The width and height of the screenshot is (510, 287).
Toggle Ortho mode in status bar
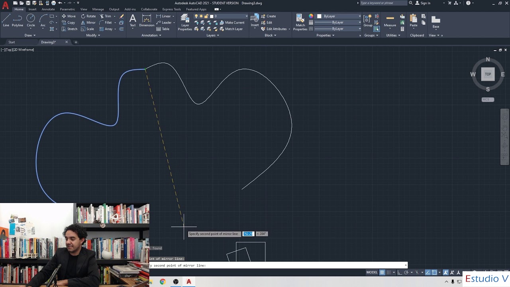pyautogui.click(x=400, y=272)
